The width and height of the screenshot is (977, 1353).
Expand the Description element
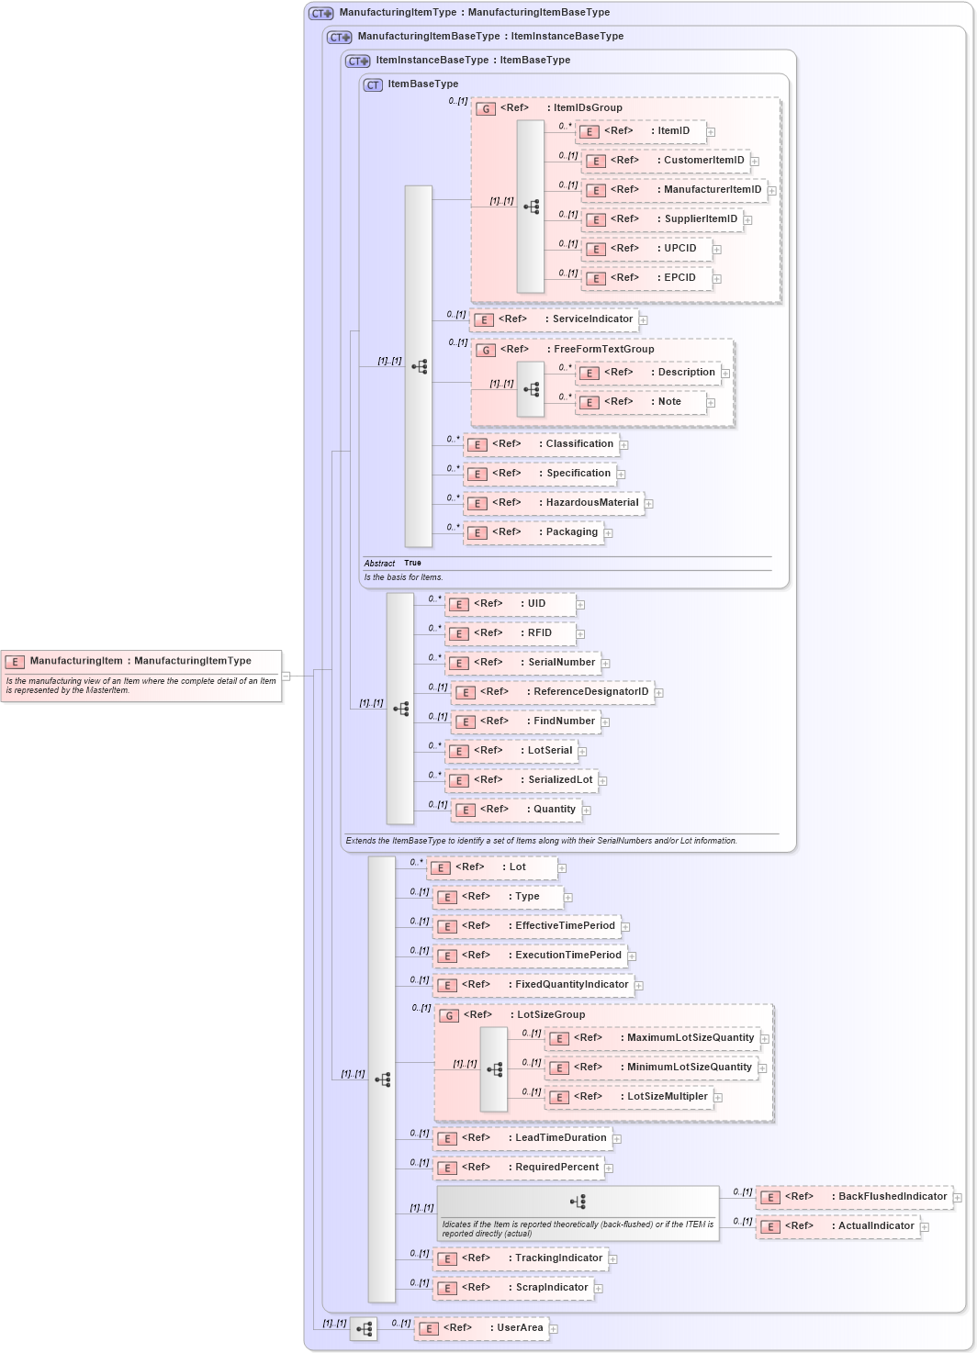pyautogui.click(x=724, y=373)
